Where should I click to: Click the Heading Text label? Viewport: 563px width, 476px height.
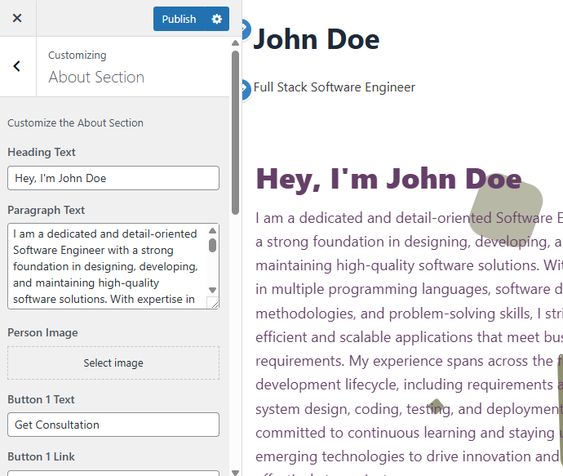coord(42,152)
